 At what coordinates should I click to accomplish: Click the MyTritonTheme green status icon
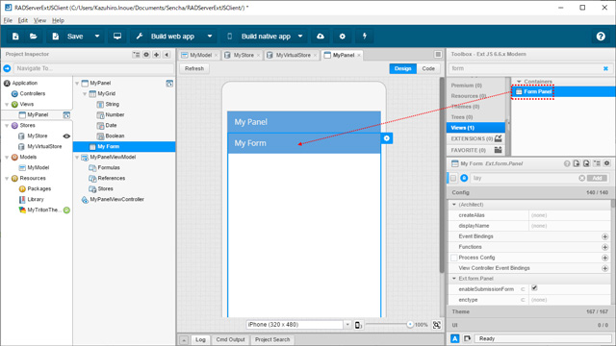[66, 210]
